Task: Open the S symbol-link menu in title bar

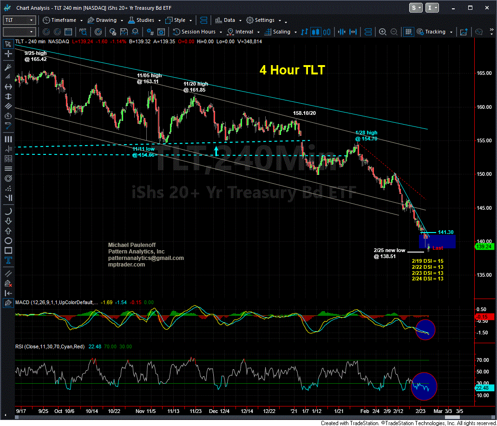Action: (x=416, y=7)
